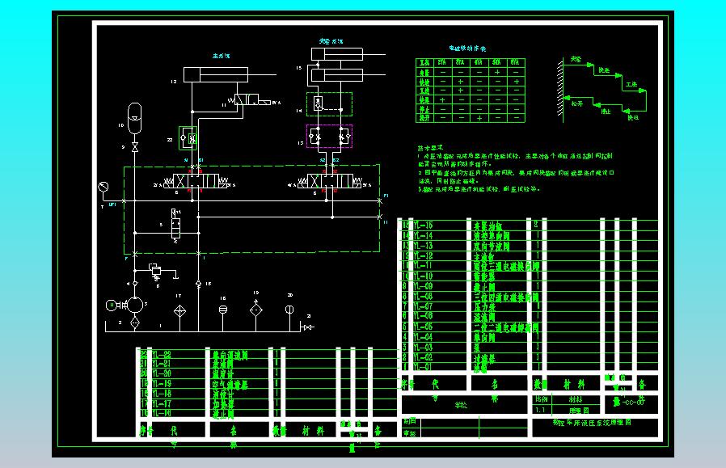Select the YL-20 part code

pyautogui.click(x=162, y=373)
